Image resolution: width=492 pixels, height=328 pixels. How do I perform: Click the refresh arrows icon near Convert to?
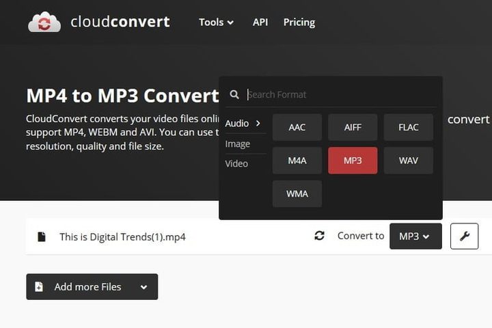click(x=319, y=236)
